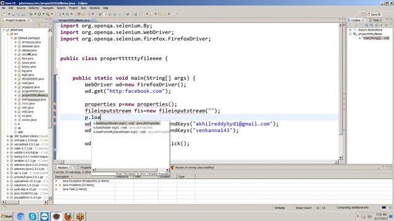Collapse the src folder node
Image resolution: width=394 pixels, height=221 pixels.
click(8, 34)
